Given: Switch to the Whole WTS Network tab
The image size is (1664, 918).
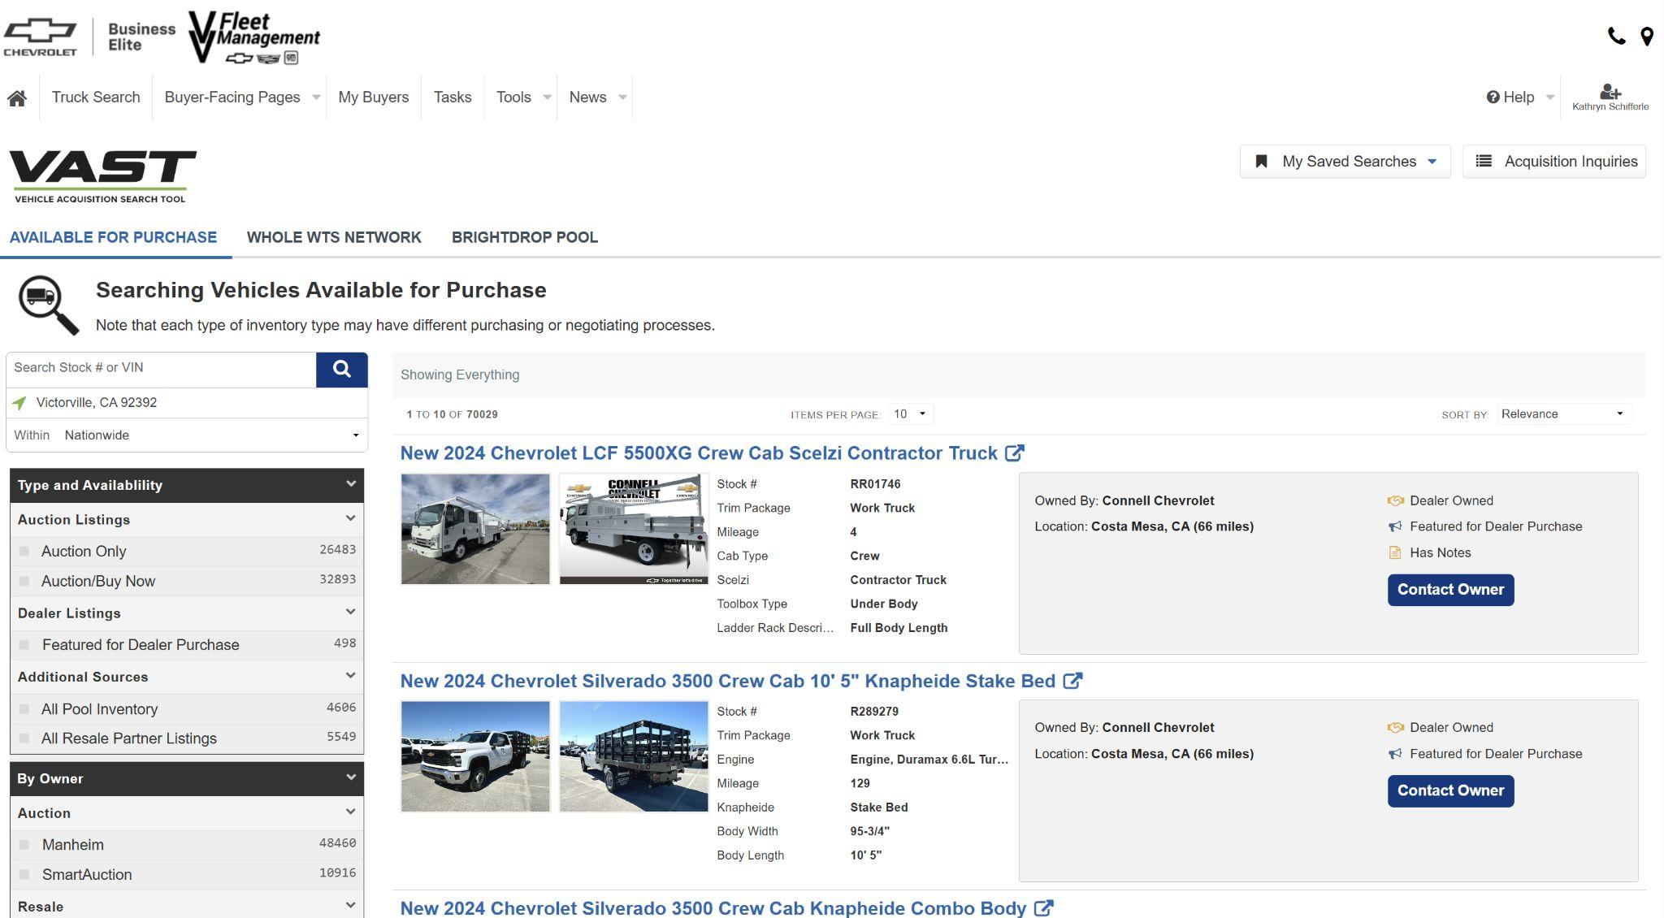Looking at the screenshot, I should [334, 237].
